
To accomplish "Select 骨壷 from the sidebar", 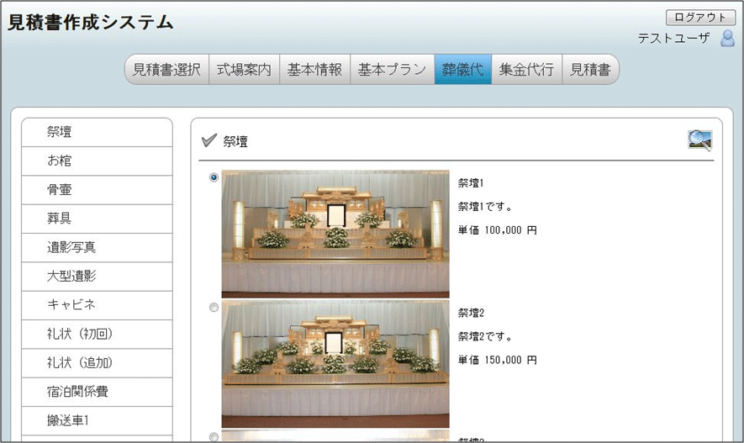I will 97,190.
